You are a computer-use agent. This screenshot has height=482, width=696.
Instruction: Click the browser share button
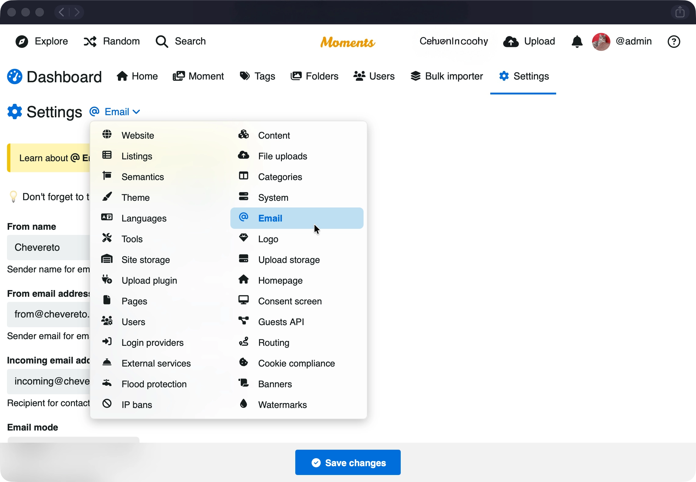680,12
